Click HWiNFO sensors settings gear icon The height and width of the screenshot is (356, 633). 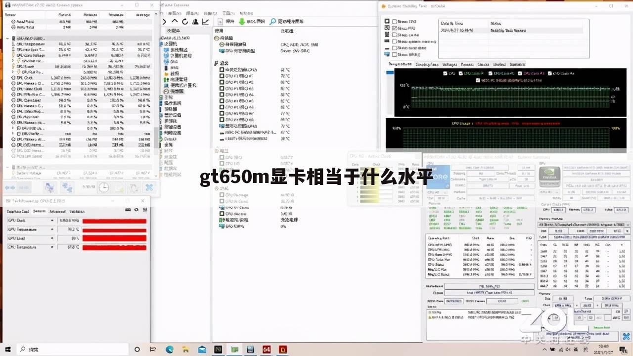(134, 188)
